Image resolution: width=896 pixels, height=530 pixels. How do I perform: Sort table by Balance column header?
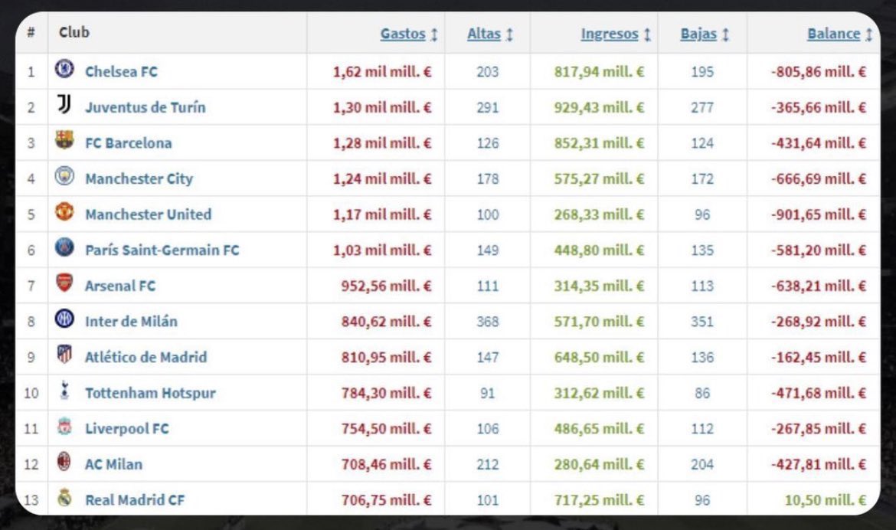pos(833,34)
